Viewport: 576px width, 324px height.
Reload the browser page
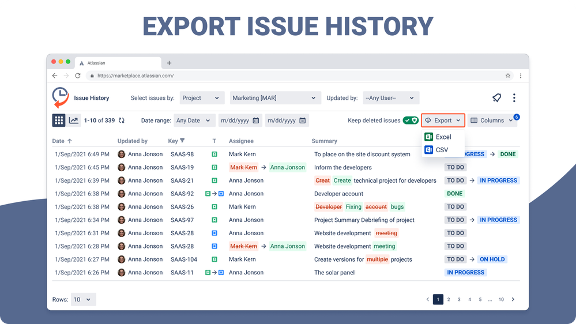[x=77, y=76]
